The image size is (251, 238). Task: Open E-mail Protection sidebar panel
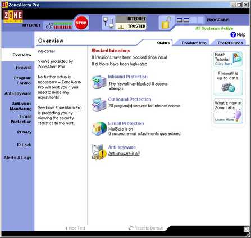[x=21, y=119]
